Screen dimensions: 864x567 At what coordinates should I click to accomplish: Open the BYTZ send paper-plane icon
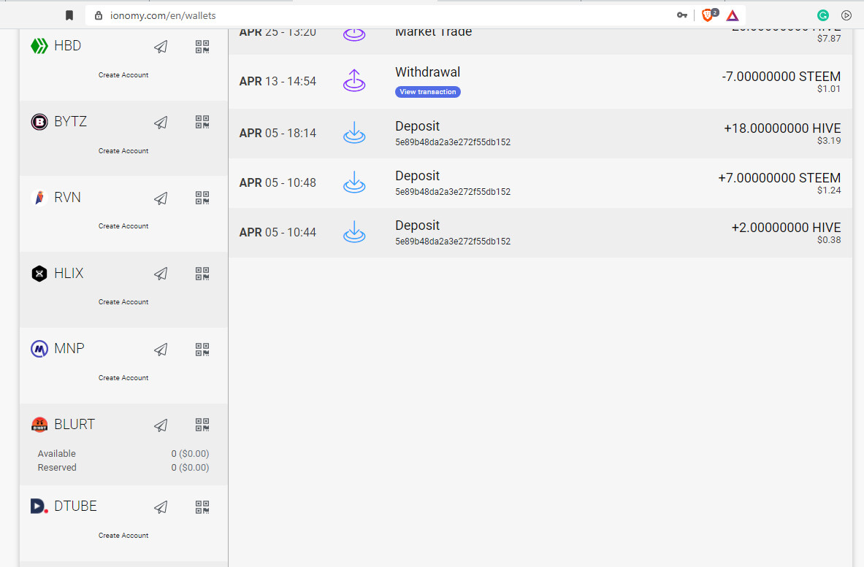(x=161, y=122)
